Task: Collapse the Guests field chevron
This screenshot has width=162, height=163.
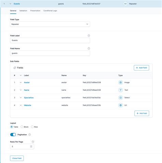Action: [x=10, y=4]
